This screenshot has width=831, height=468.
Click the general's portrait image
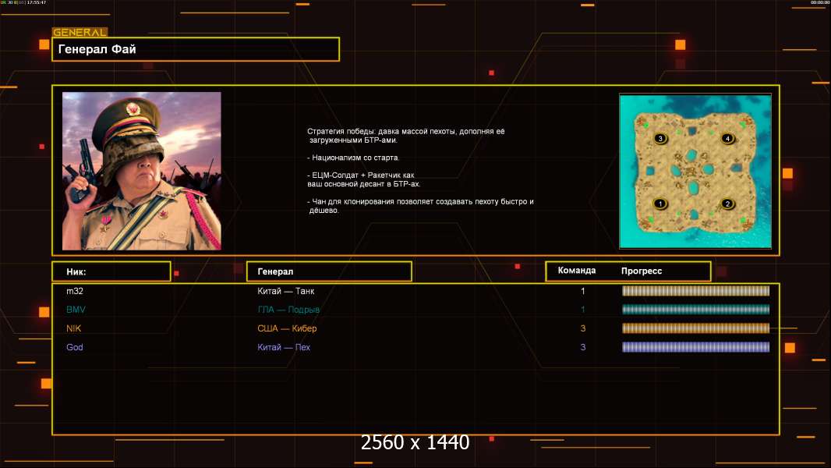pos(142,171)
